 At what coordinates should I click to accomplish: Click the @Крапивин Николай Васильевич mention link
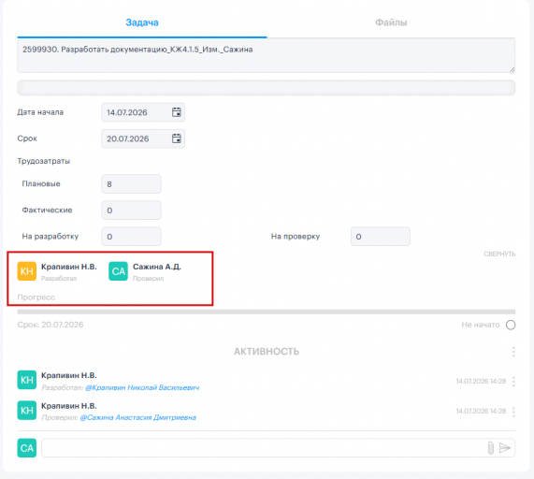tap(142, 387)
